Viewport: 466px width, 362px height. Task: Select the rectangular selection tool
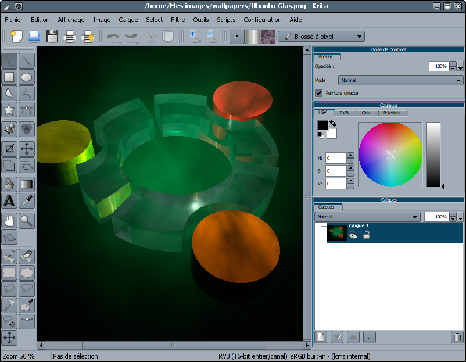point(9,273)
